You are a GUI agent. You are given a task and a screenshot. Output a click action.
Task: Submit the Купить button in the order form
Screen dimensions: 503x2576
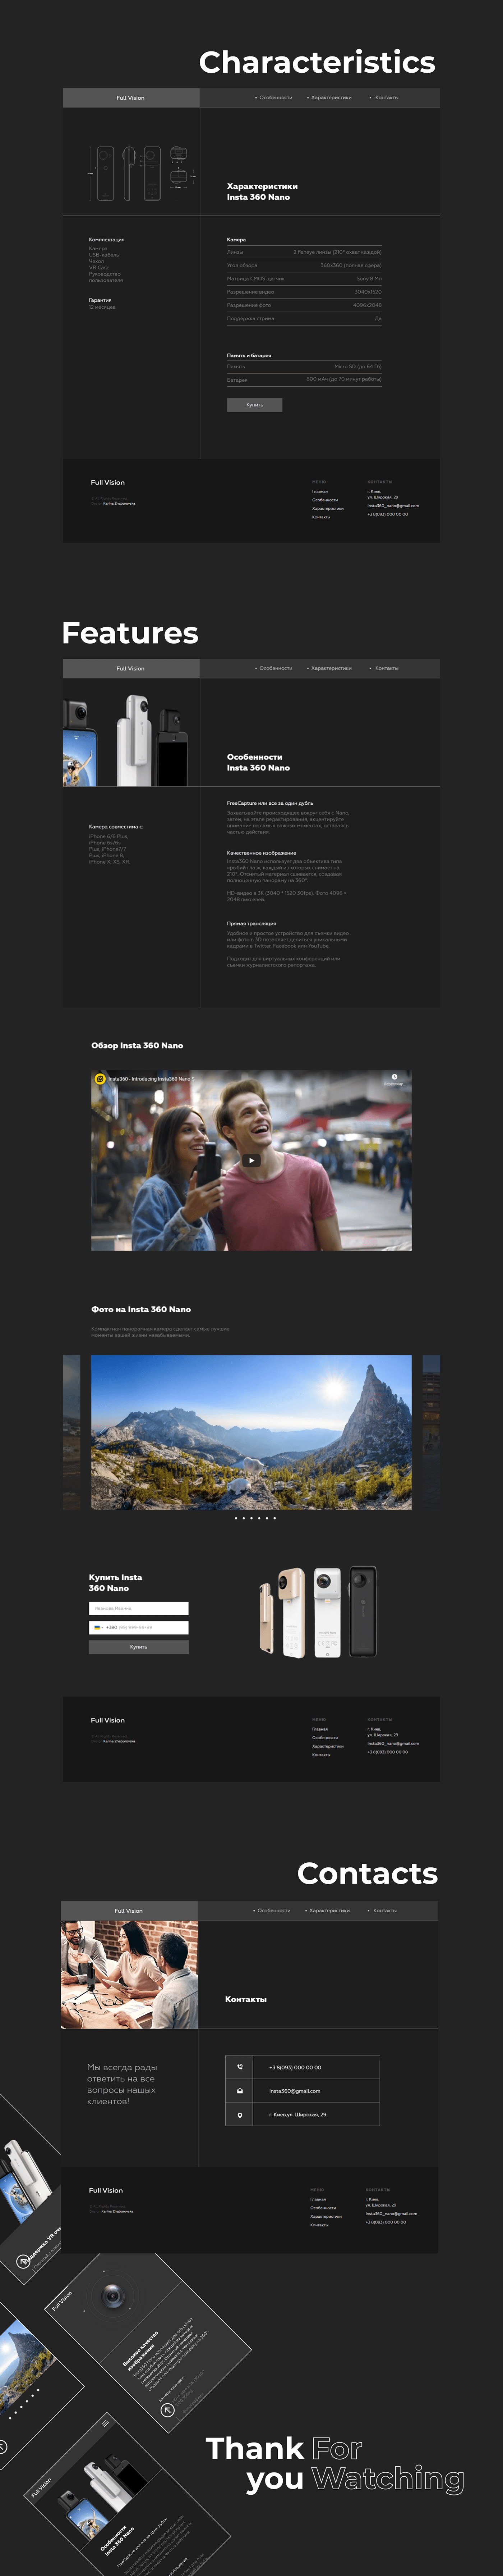click(x=139, y=1647)
